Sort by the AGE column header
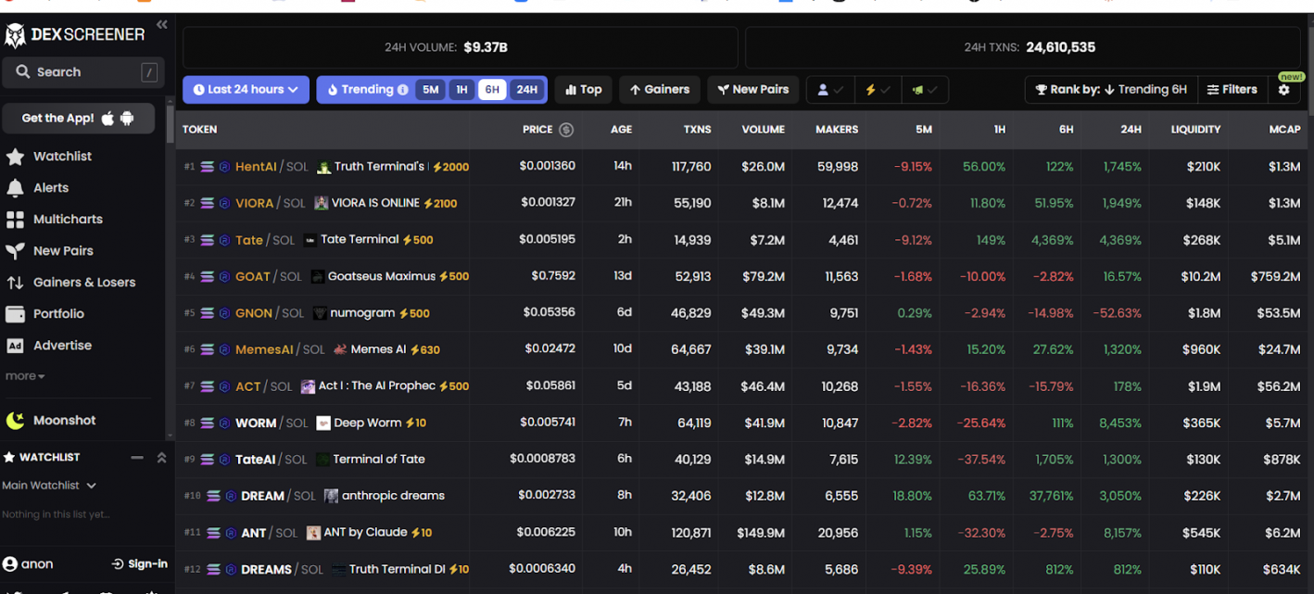 point(621,130)
